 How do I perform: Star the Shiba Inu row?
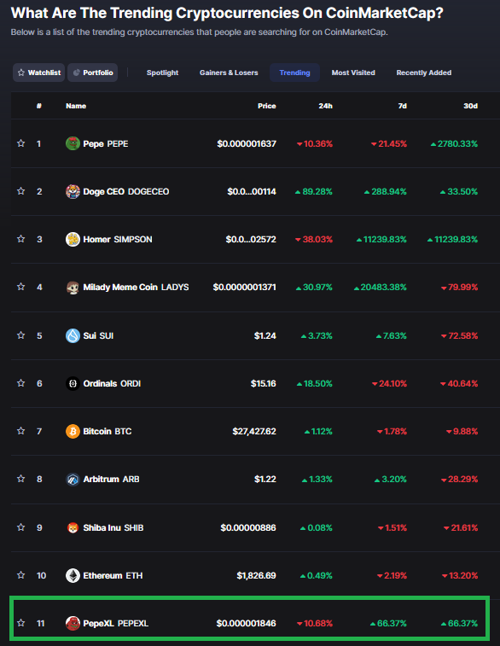point(21,527)
